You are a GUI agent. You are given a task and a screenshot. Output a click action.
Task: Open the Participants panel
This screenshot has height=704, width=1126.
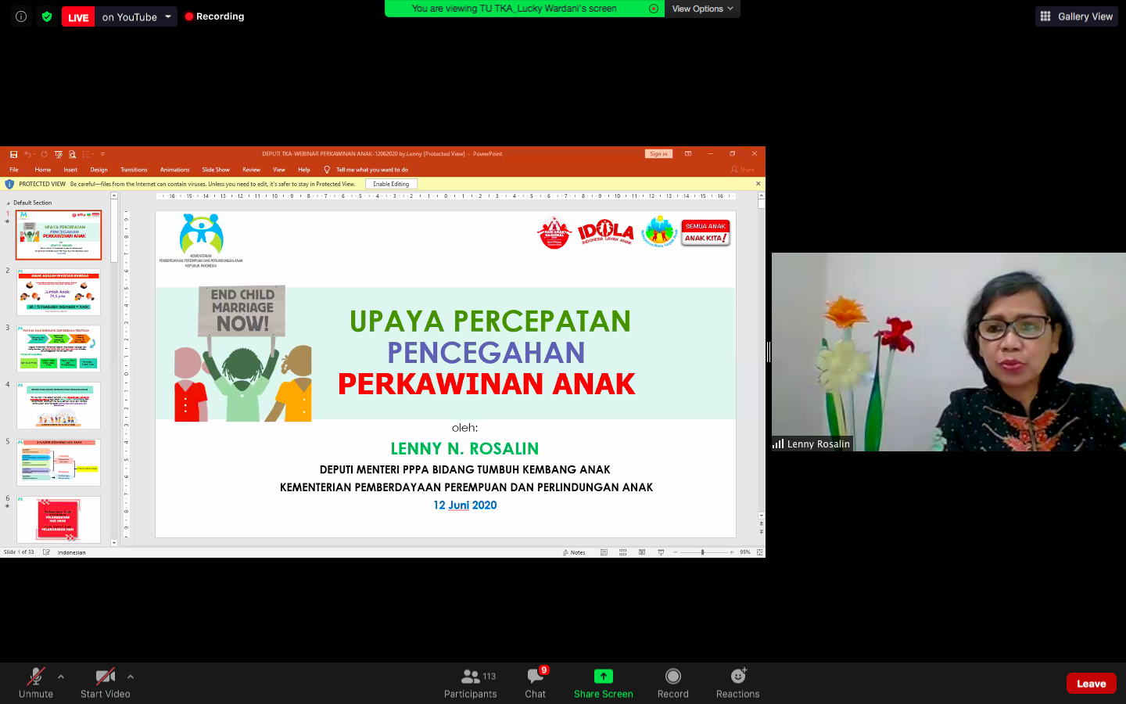(x=470, y=683)
